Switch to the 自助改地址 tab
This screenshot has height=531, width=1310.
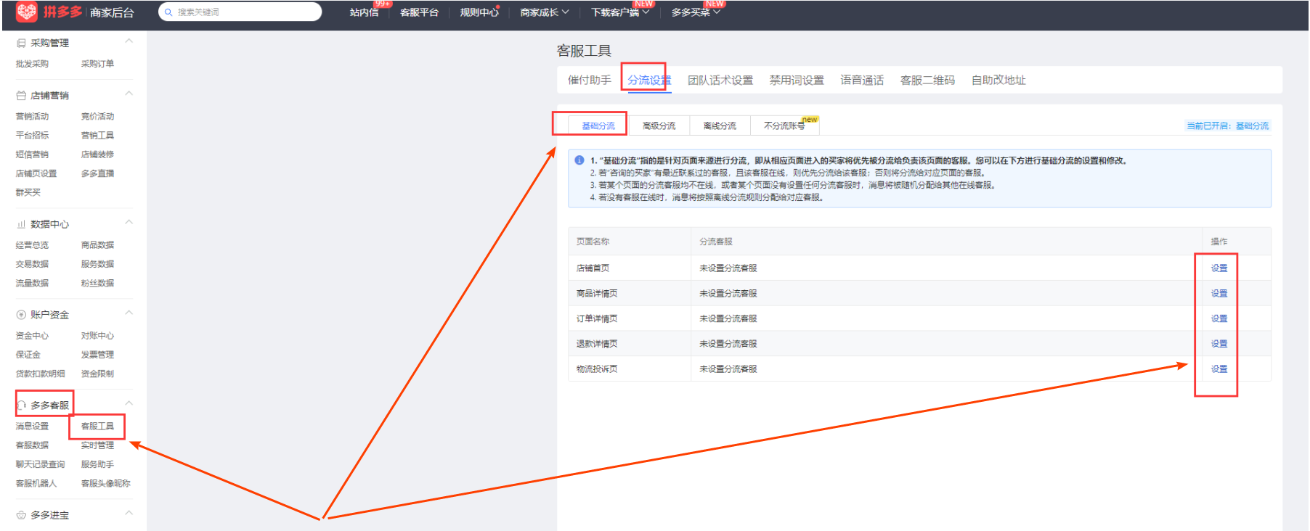(998, 81)
